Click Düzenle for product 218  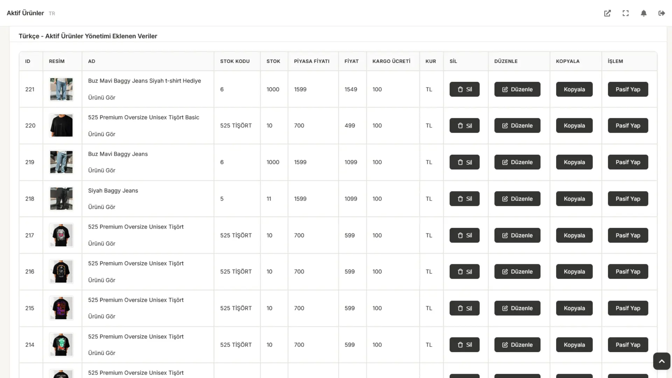coord(517,199)
